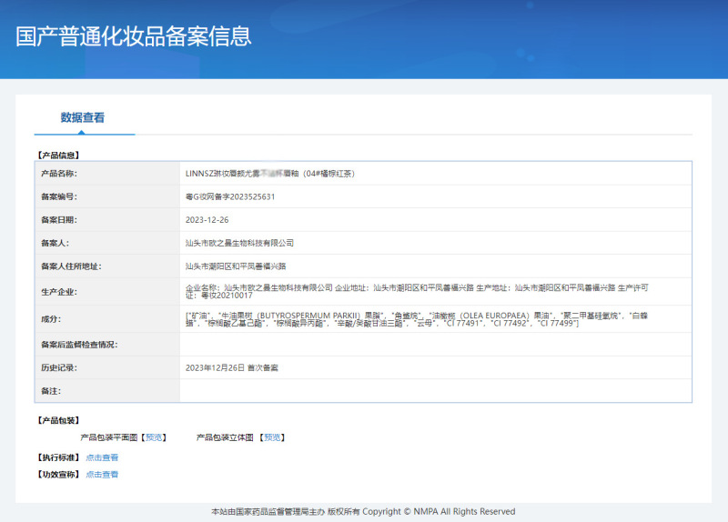Image resolution: width=728 pixels, height=522 pixels.
Task: Click the 【产品包装】 section heading
Action: coord(58,420)
